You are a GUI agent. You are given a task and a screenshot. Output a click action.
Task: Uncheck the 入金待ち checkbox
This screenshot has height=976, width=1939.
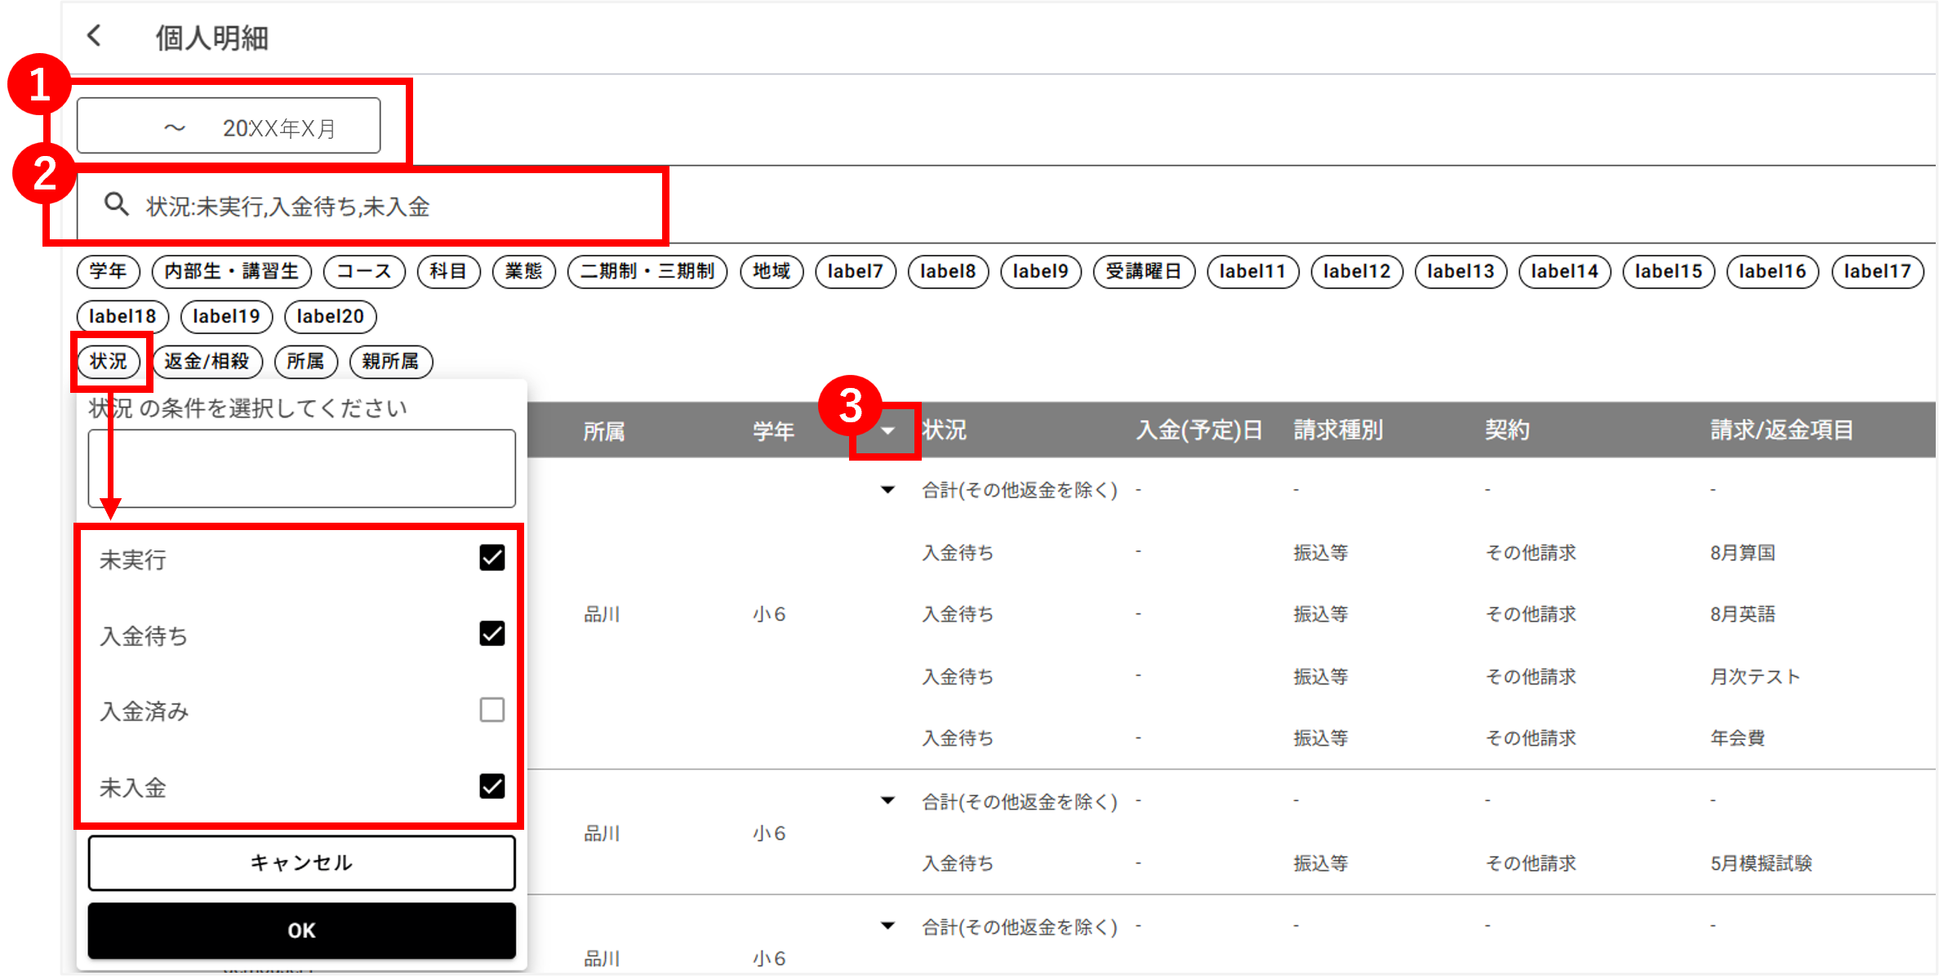(491, 634)
